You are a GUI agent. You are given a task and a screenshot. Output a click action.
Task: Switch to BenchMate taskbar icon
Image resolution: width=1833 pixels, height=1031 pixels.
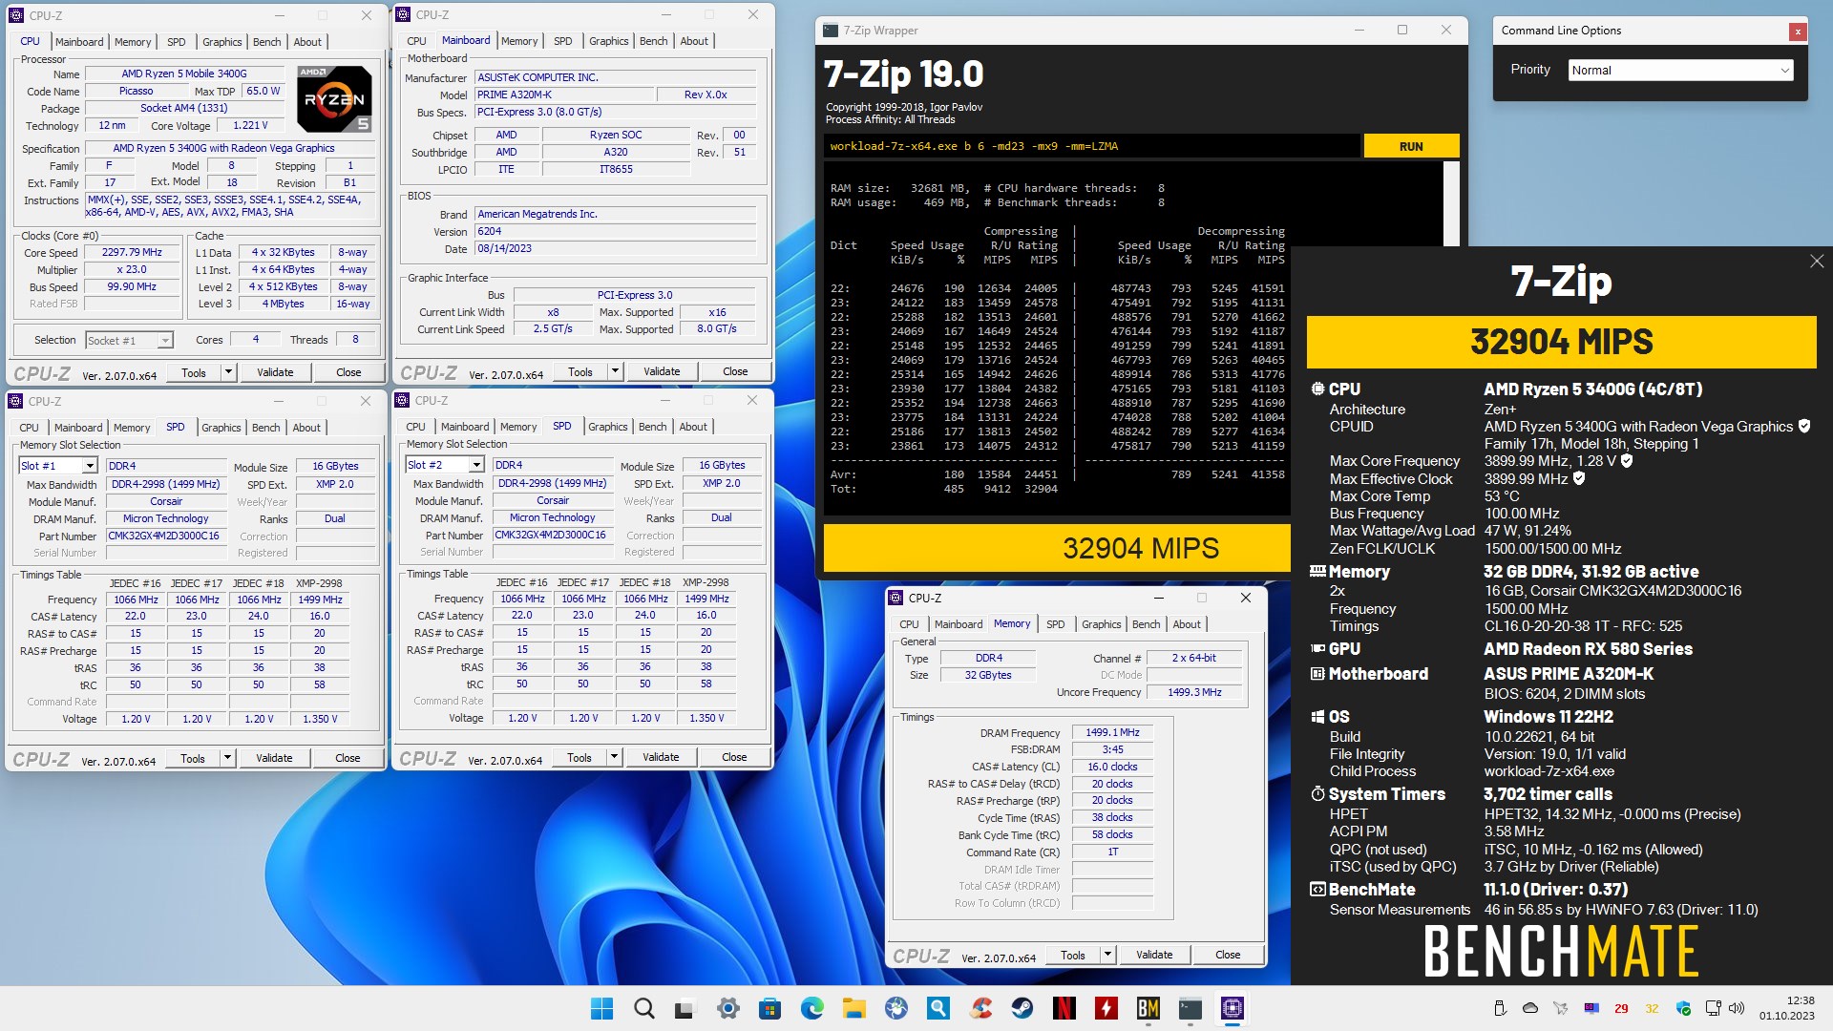[x=1148, y=1008]
